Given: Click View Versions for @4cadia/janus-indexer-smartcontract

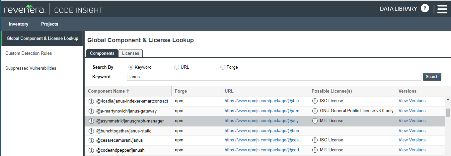Looking at the screenshot, I should pyautogui.click(x=412, y=101).
